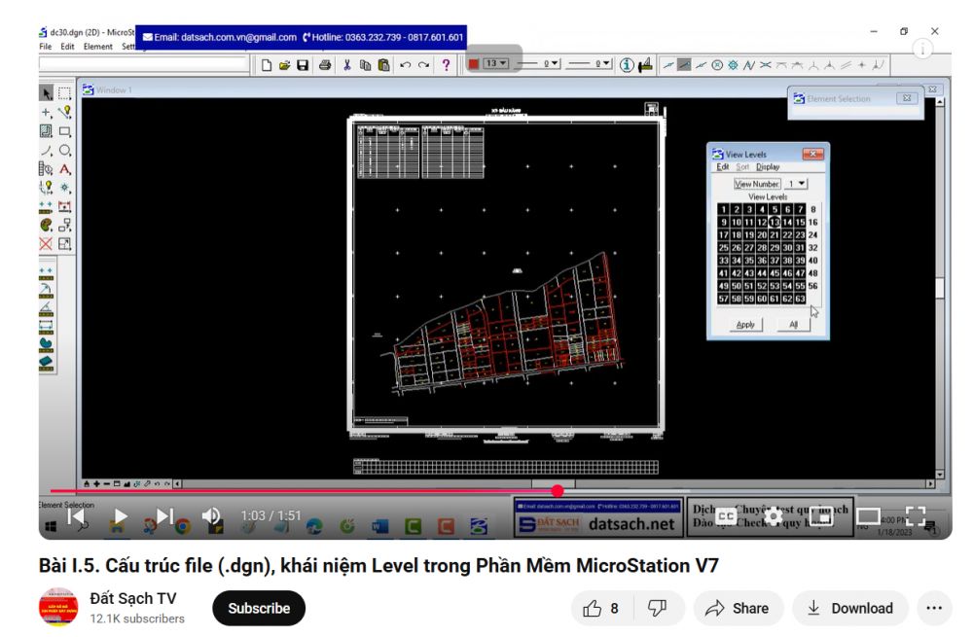Open the View Number dropdown
The image size is (973, 637).
click(x=796, y=184)
